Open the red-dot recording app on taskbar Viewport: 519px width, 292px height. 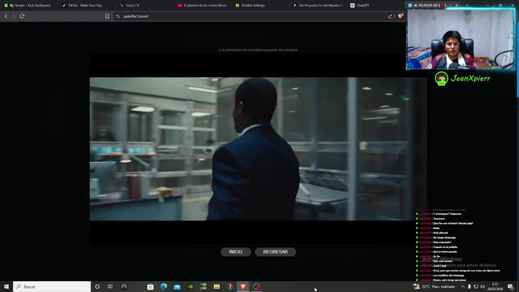257,287
